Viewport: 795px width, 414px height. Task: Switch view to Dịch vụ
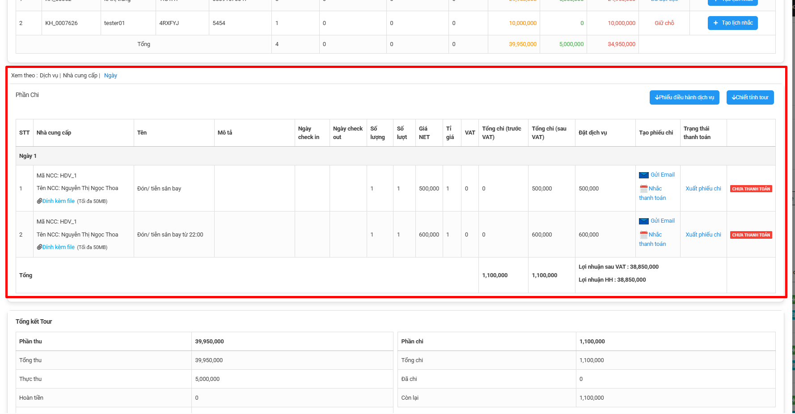click(x=49, y=76)
